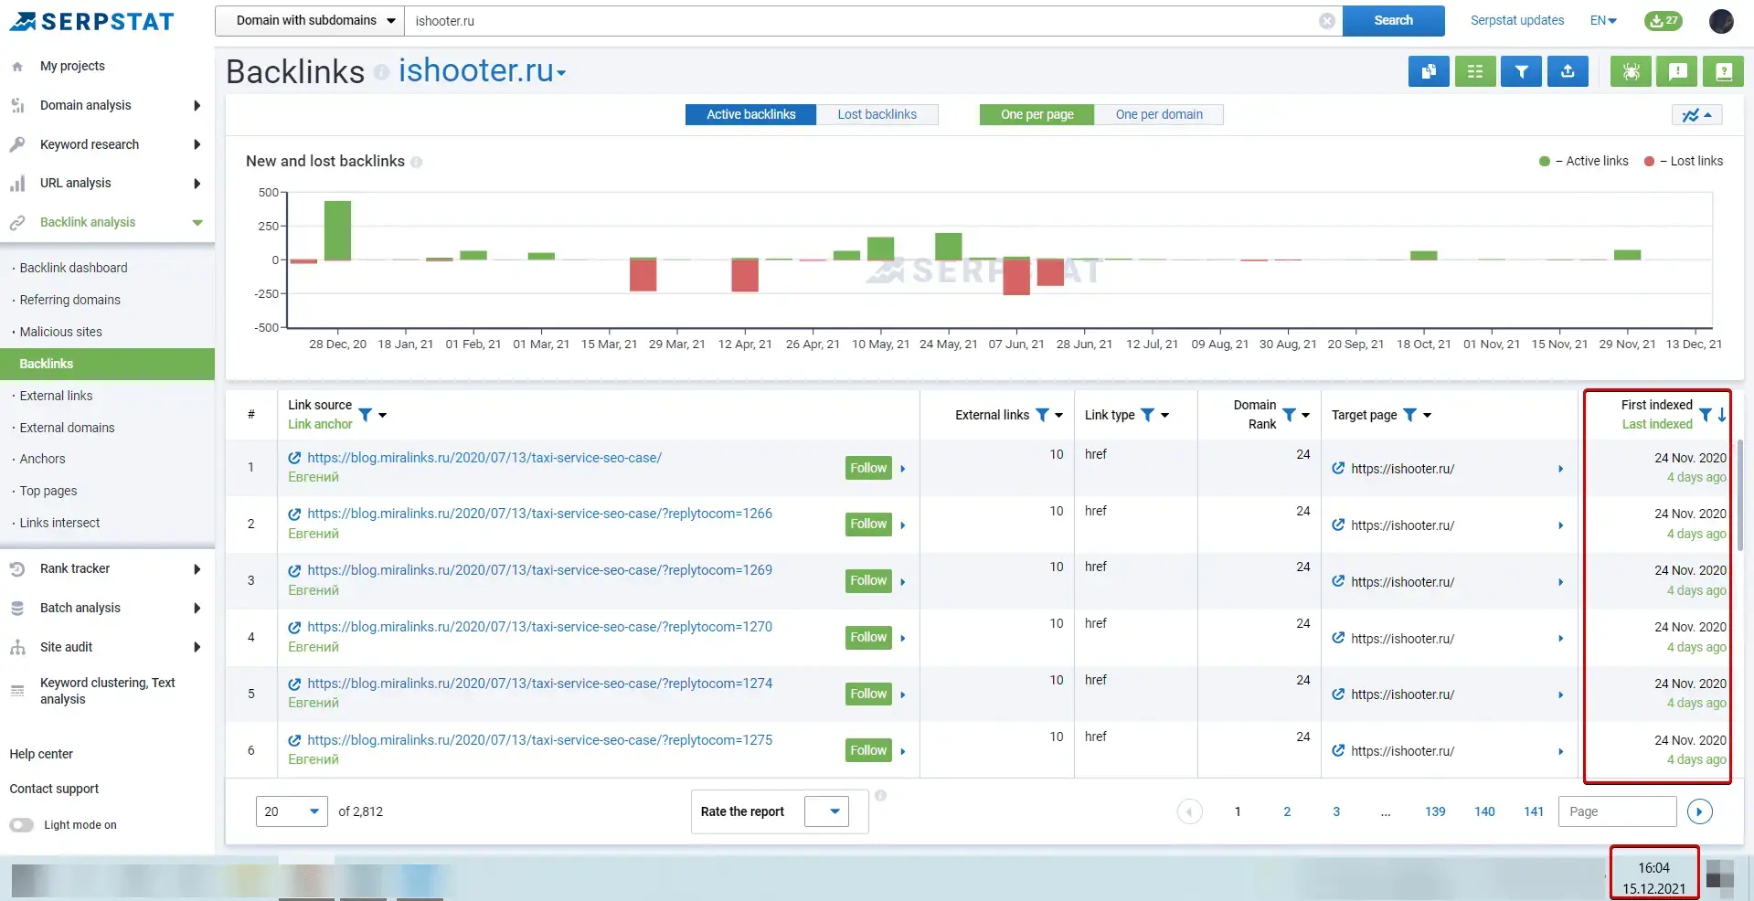
Task: Collapse the chart with graph toggle icon
Action: pyautogui.click(x=1697, y=115)
